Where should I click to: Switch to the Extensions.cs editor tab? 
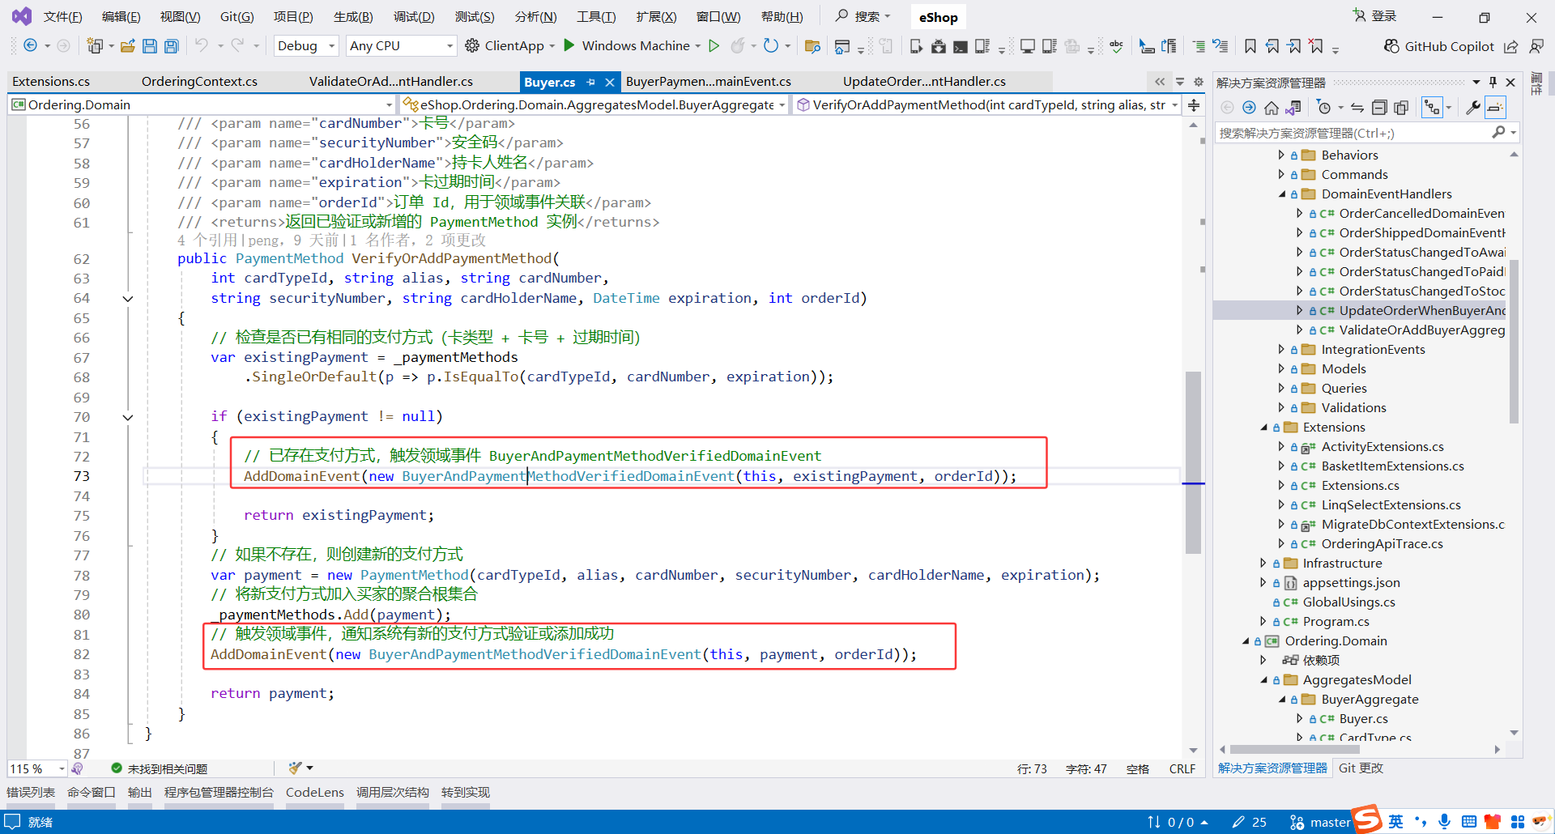pyautogui.click(x=51, y=82)
